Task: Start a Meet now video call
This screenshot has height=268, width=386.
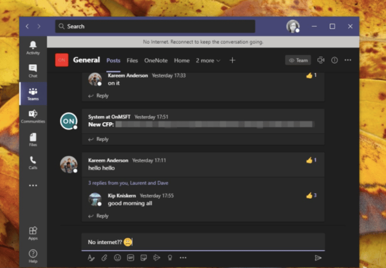Action: (x=321, y=60)
